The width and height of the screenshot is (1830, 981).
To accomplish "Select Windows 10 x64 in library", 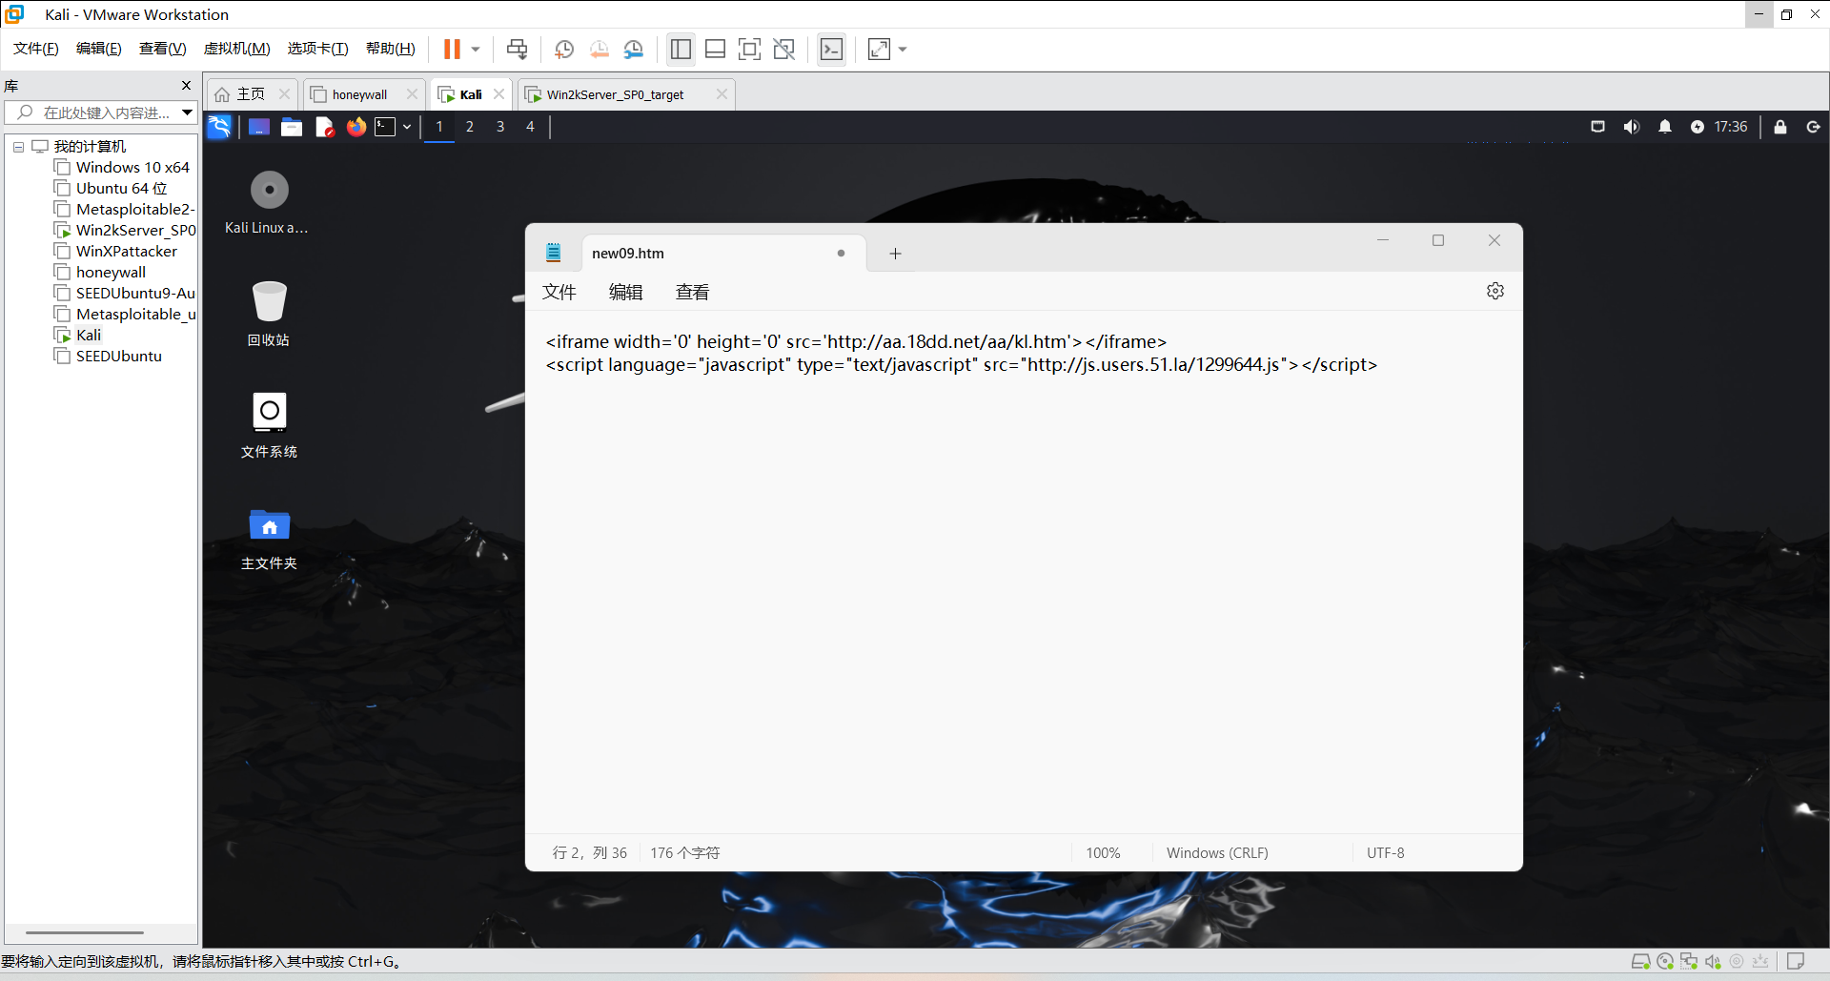I will (x=132, y=168).
